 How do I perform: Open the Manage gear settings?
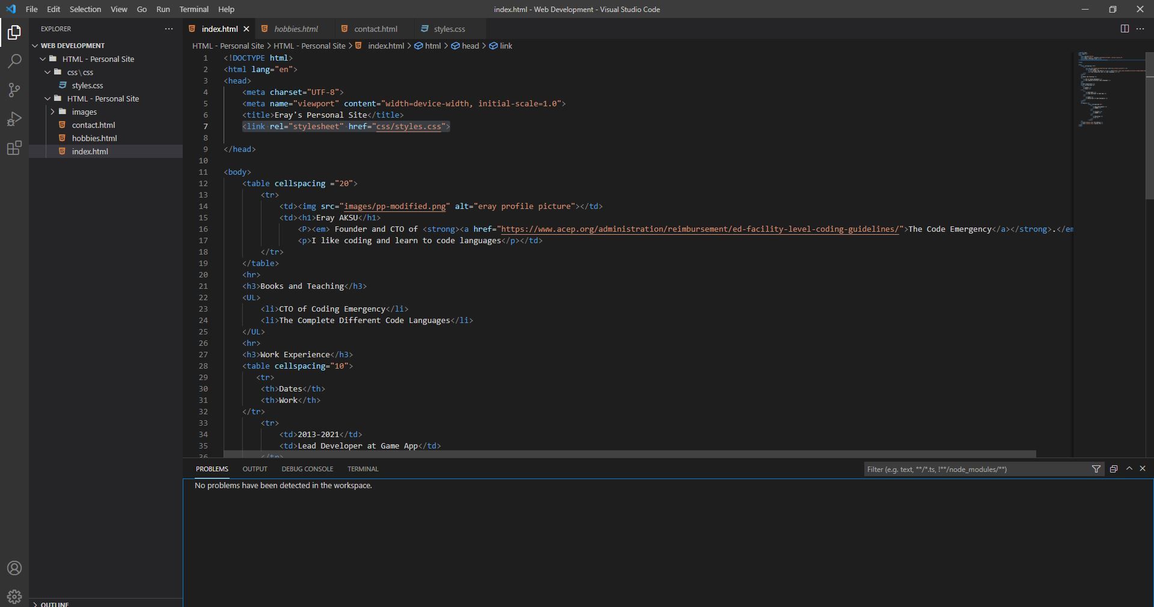14,597
